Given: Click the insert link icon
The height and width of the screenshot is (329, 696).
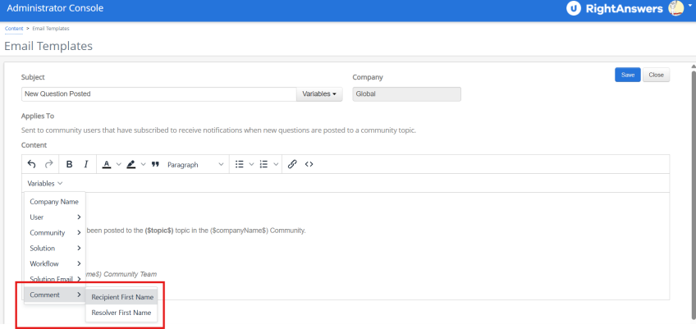Looking at the screenshot, I should point(292,164).
